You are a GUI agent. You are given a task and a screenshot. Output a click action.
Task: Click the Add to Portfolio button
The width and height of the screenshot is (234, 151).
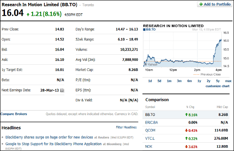215,4
